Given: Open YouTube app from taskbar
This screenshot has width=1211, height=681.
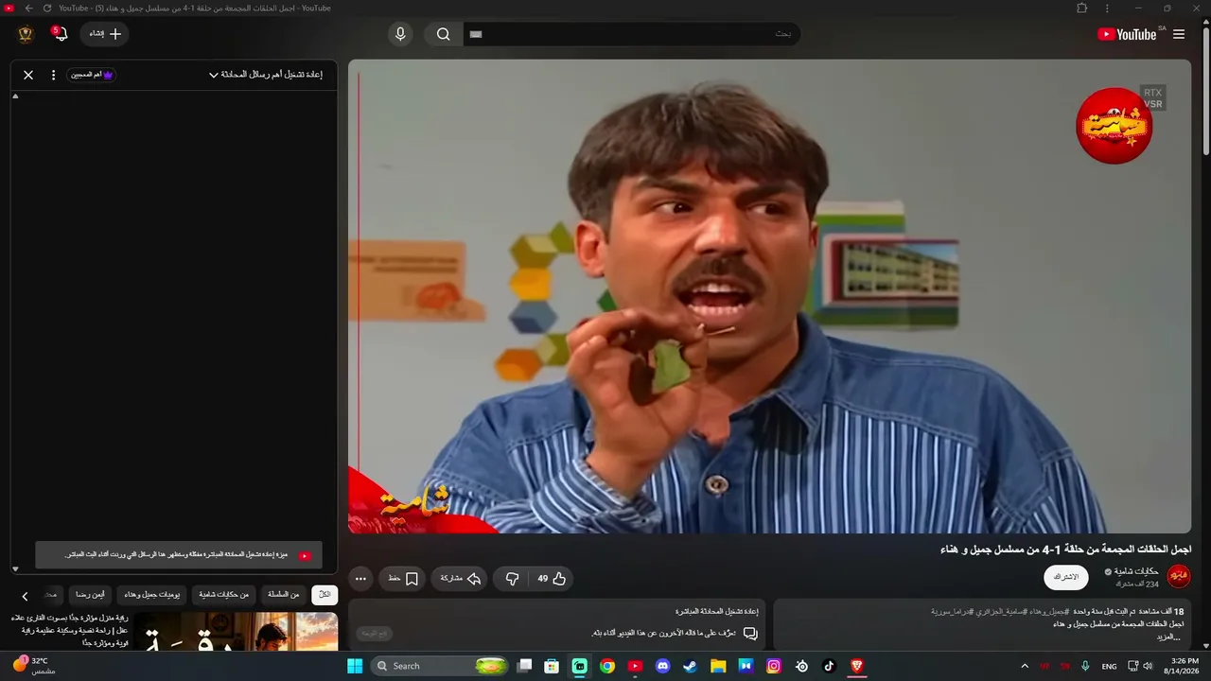Looking at the screenshot, I should (635, 666).
